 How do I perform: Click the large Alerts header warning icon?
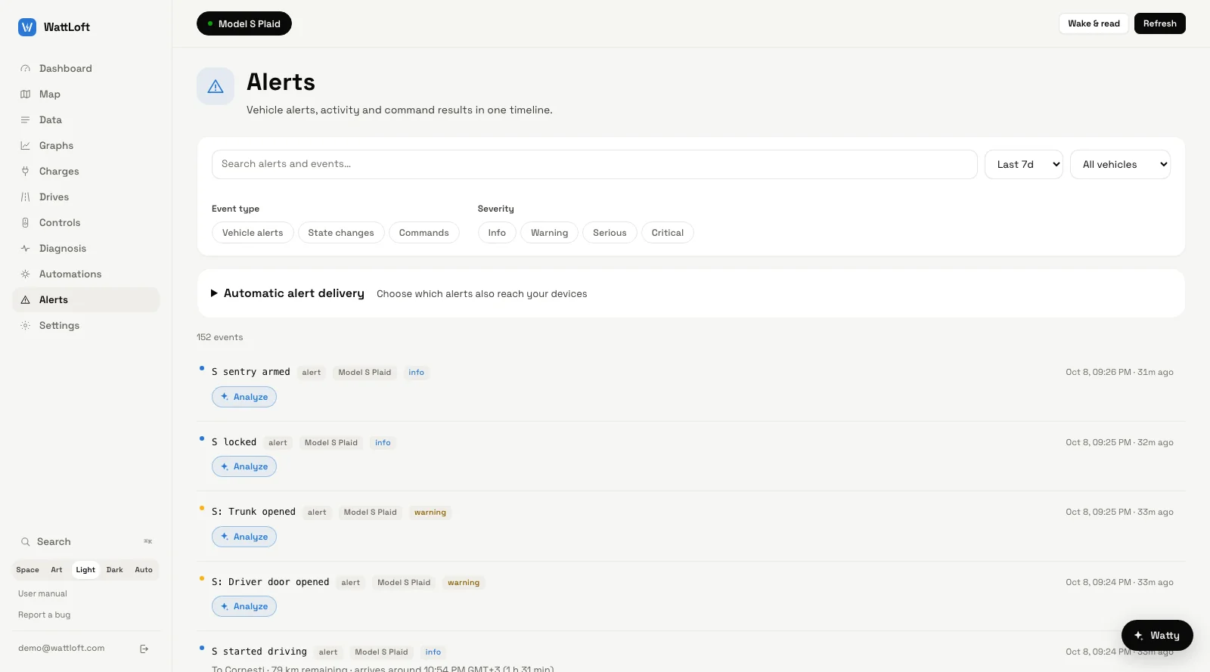(216, 86)
